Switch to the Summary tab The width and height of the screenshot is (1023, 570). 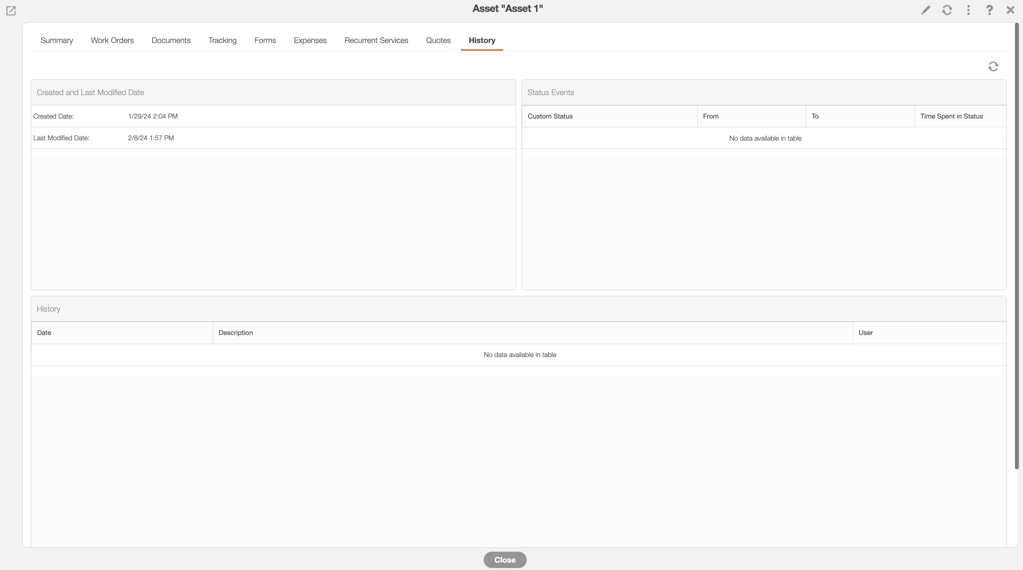coord(57,41)
